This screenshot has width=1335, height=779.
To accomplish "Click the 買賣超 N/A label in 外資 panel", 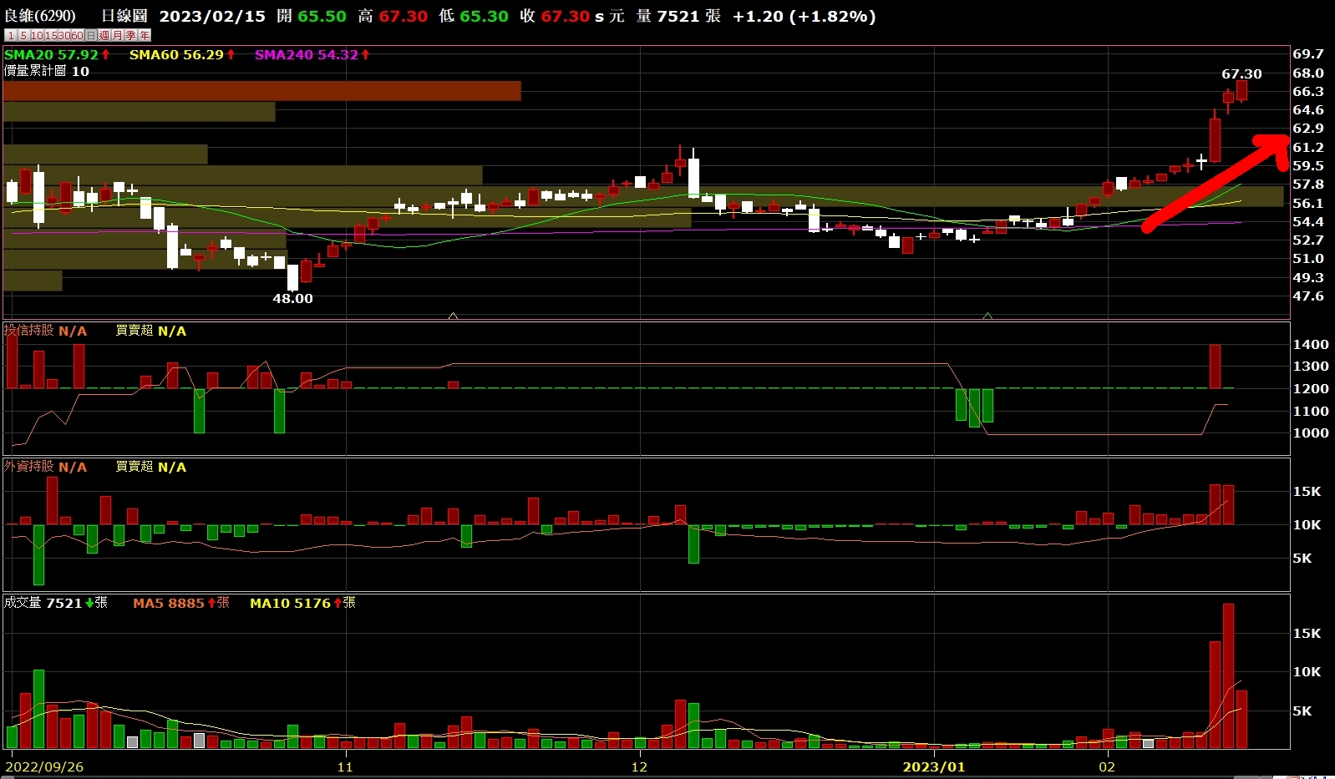I will (150, 467).
